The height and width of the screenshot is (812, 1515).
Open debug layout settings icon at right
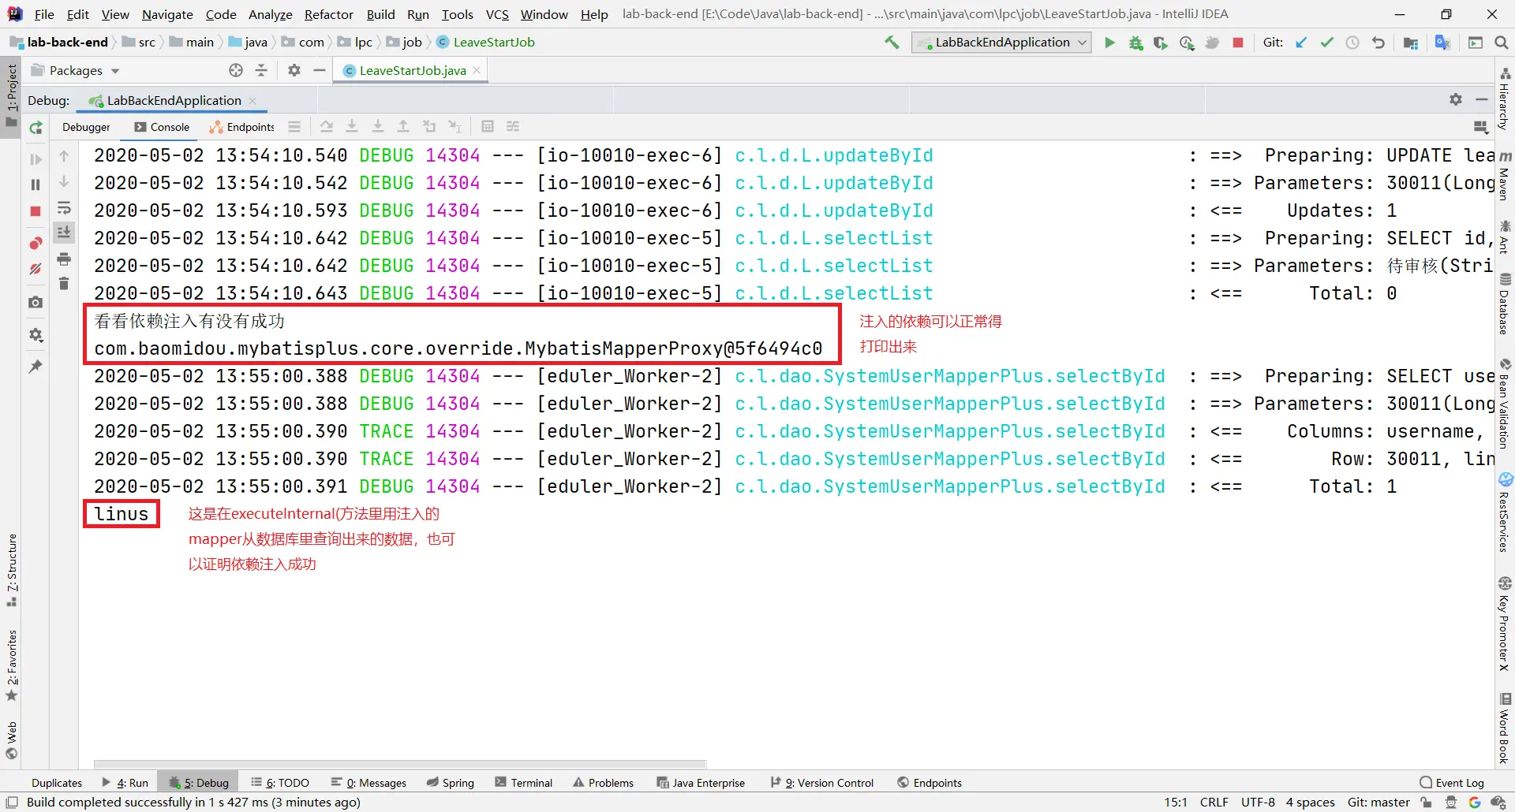pos(1480,127)
